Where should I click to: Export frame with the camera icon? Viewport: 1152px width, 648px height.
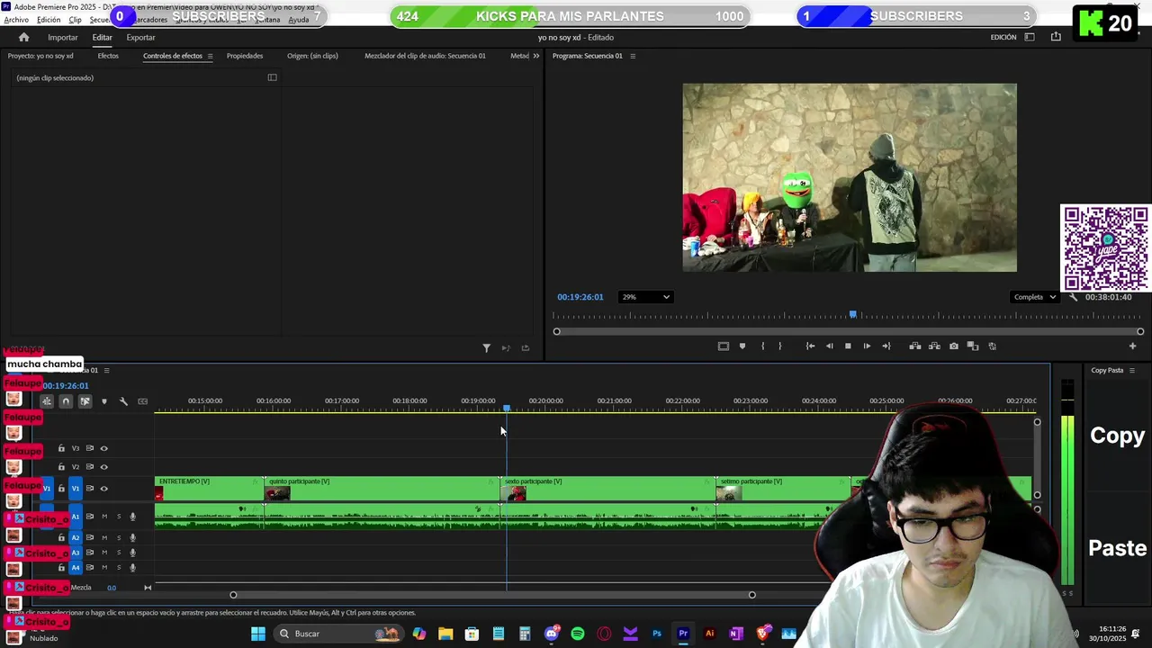pyautogui.click(x=954, y=346)
